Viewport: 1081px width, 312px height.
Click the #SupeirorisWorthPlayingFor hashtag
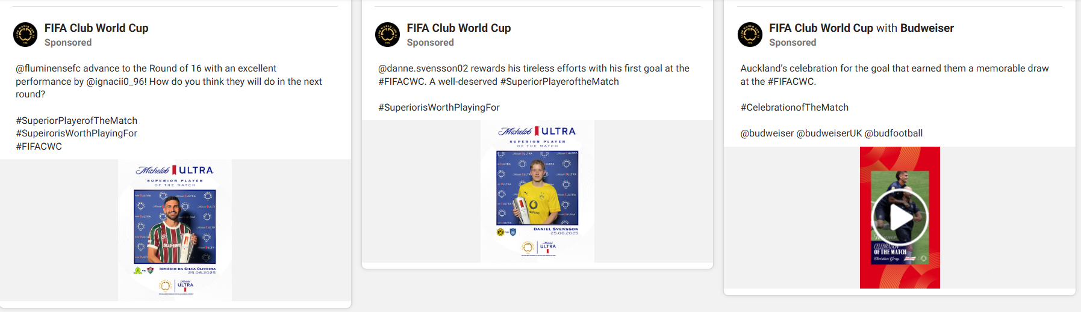76,133
